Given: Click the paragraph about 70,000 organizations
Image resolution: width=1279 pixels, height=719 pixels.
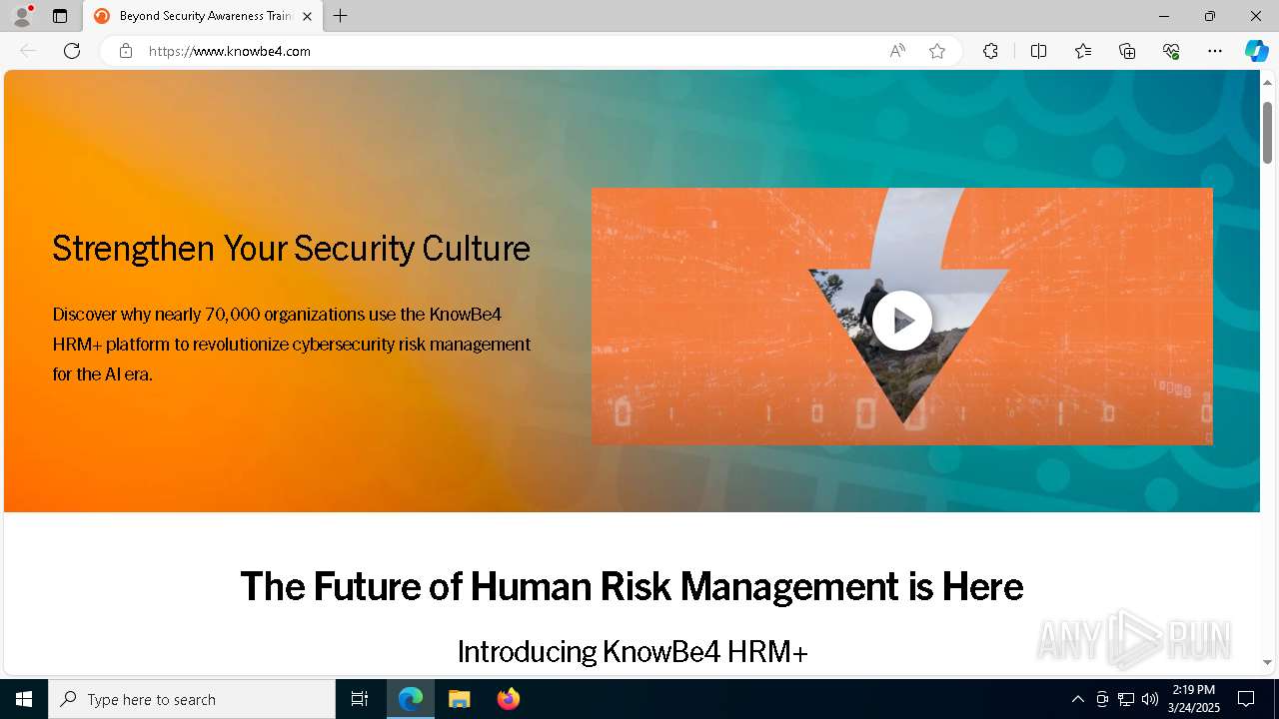Looking at the screenshot, I should point(292,345).
